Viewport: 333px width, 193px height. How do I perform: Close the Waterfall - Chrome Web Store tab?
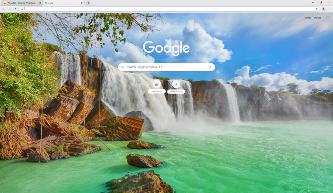click(x=40, y=3)
